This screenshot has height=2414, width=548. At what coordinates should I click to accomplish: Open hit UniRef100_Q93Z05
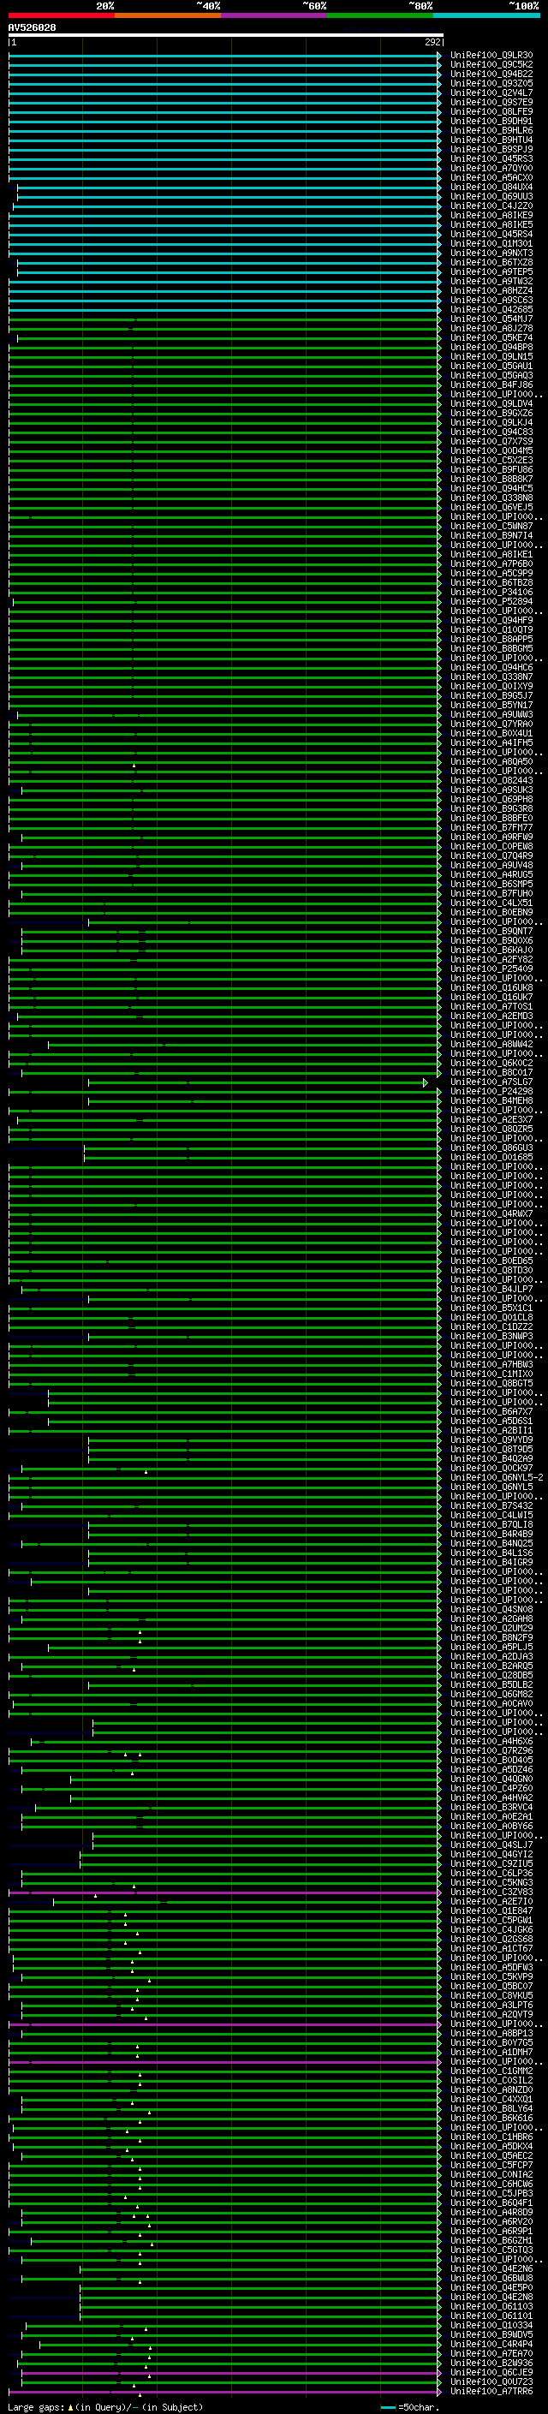(491, 83)
